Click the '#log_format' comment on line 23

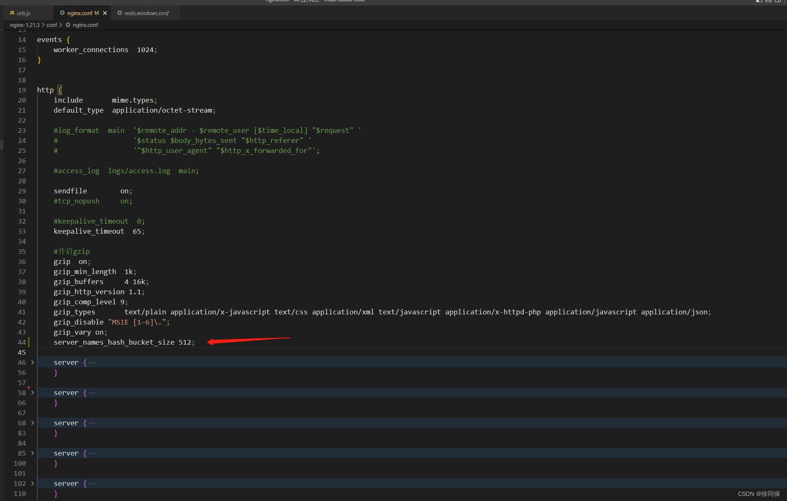tap(76, 130)
